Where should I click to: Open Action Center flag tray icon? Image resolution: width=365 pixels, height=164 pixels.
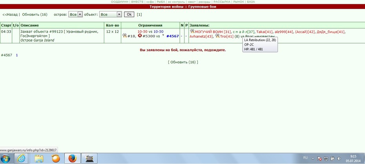[x=319, y=159]
